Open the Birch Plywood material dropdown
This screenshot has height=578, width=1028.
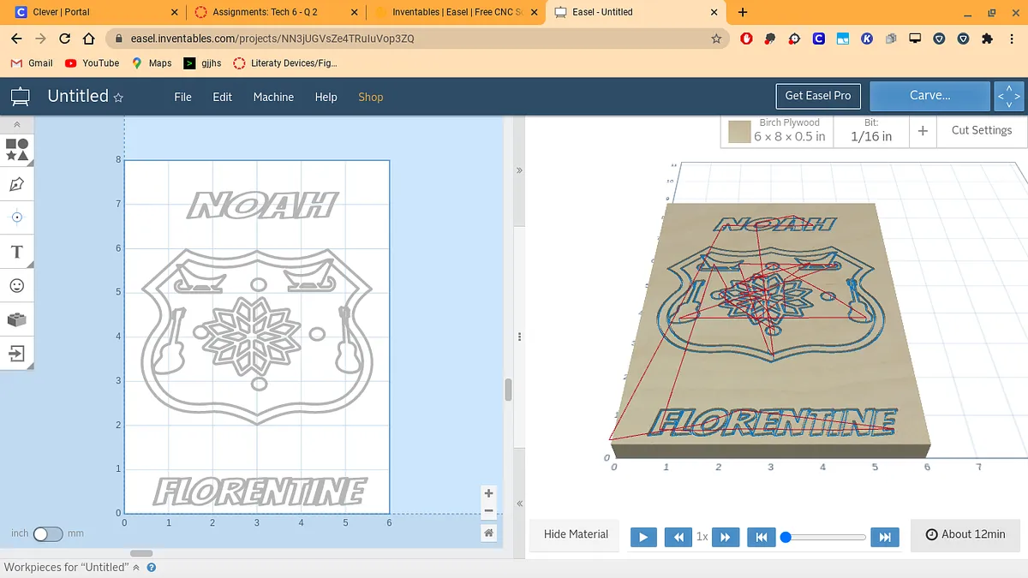(778, 130)
